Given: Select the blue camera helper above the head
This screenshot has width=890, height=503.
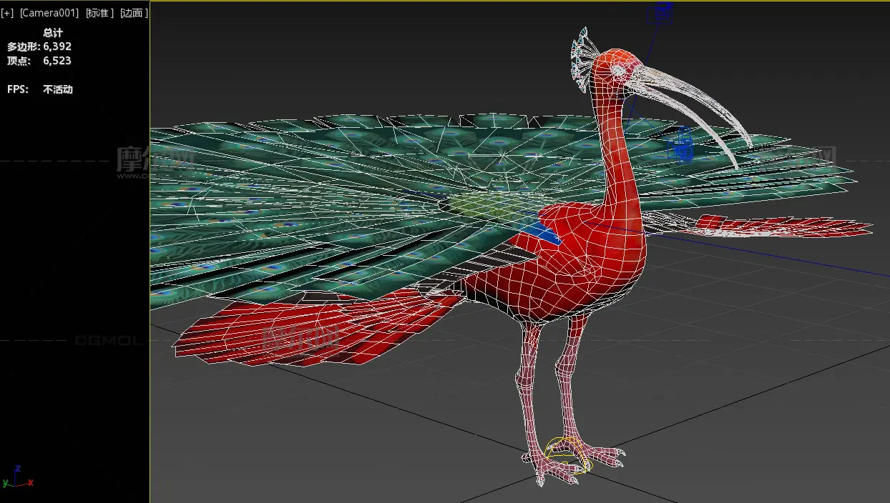Looking at the screenshot, I should (x=663, y=12).
